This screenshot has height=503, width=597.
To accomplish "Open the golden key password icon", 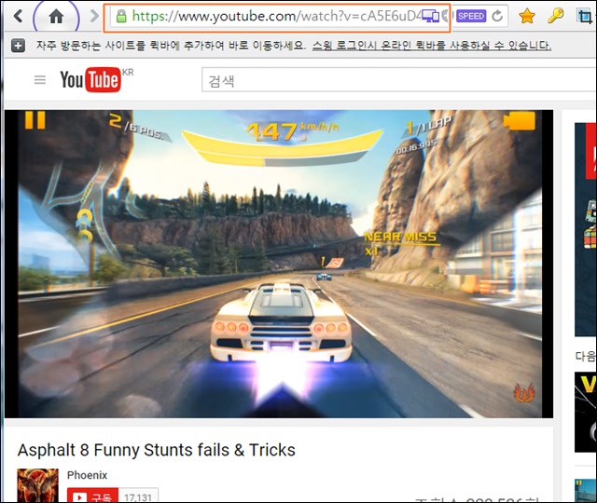I will (x=555, y=16).
